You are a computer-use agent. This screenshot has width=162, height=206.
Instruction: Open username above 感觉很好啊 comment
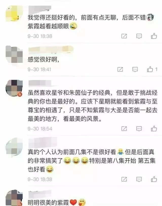coord(51,49)
